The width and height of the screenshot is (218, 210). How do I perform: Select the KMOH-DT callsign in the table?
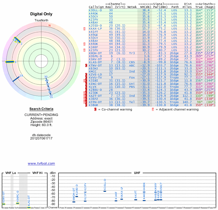point(95,53)
